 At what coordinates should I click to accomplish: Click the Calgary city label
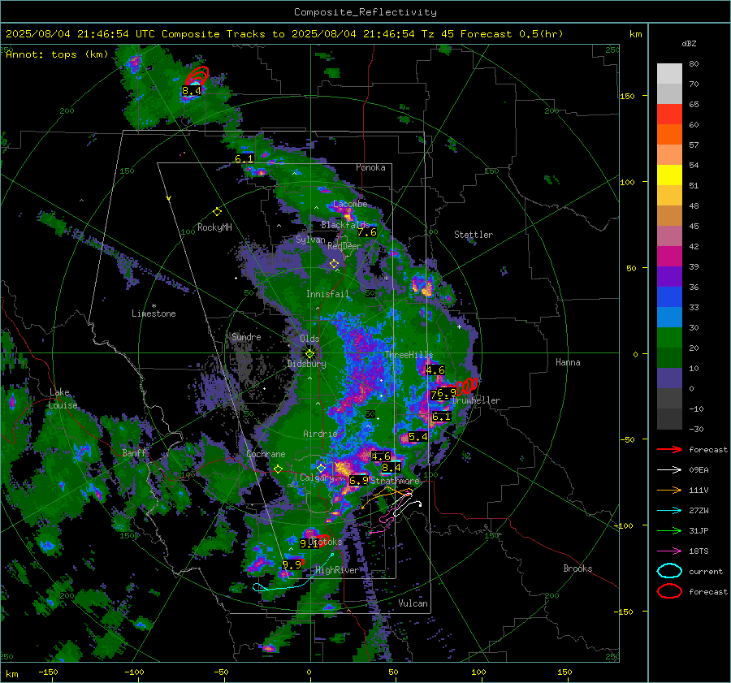(317, 478)
